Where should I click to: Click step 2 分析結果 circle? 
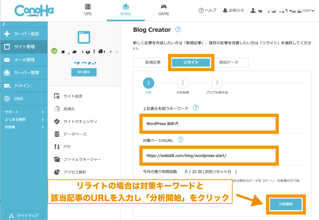[x=183, y=83]
